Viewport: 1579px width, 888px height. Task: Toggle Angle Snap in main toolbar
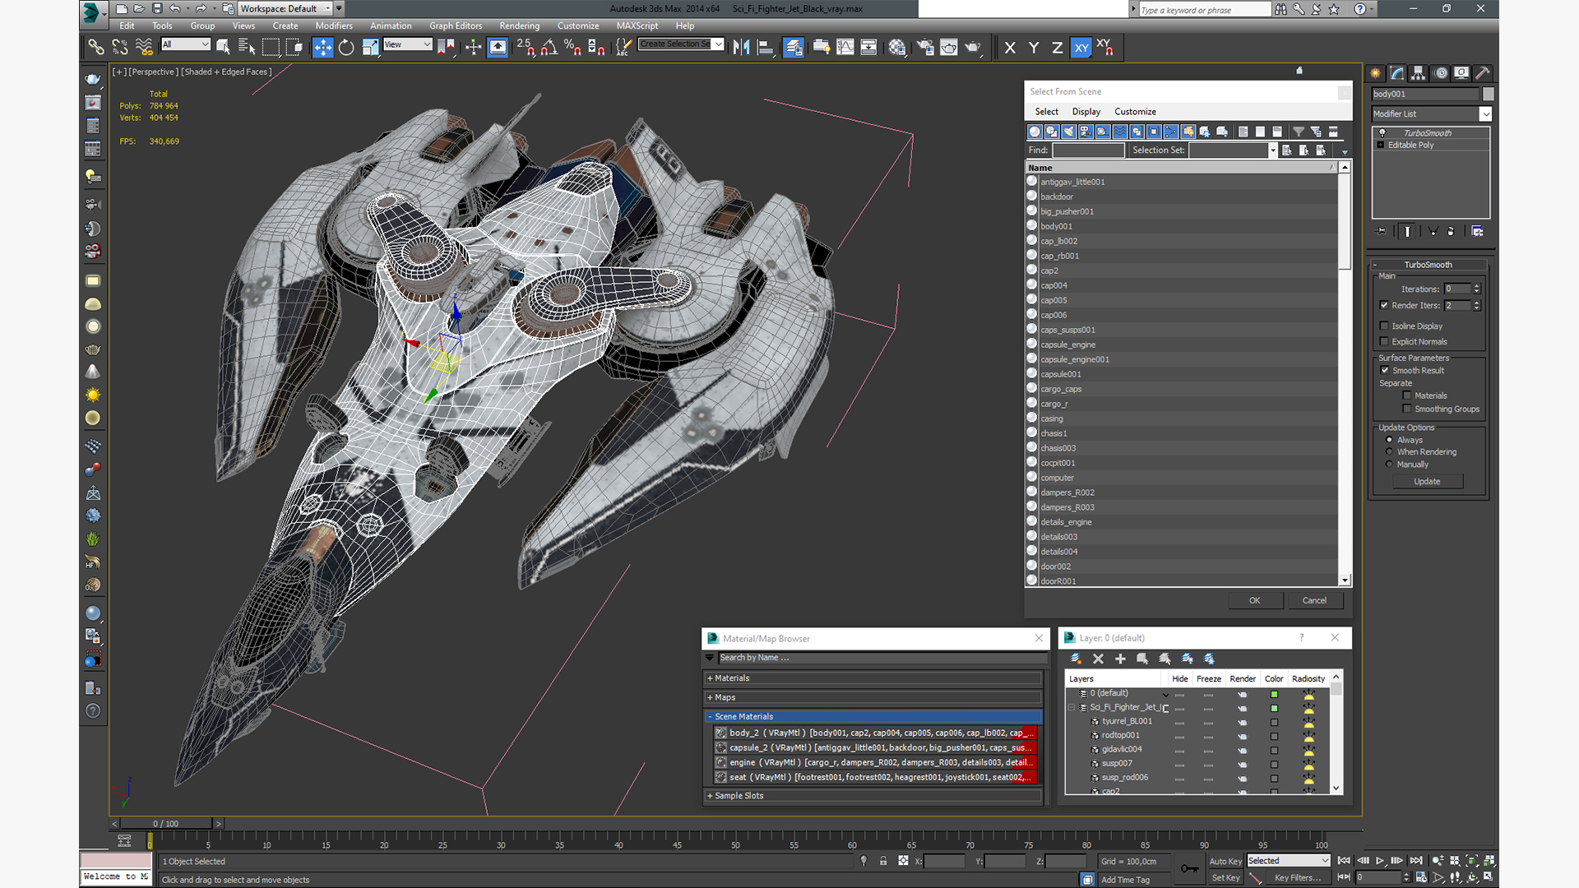click(549, 48)
